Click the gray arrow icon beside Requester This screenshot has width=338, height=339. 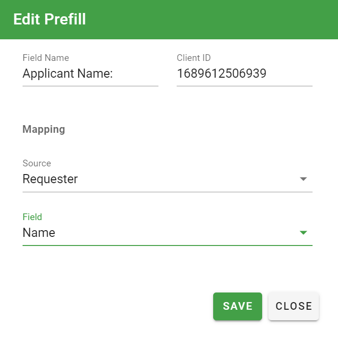303,179
